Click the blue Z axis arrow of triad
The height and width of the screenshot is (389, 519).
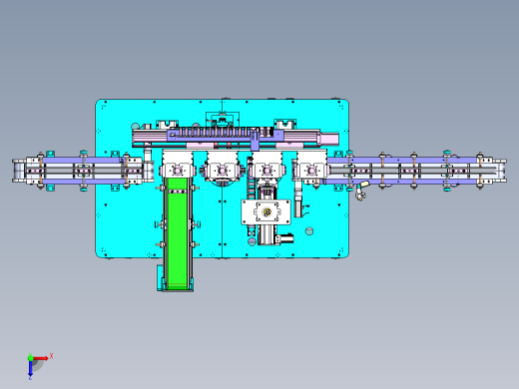(30, 368)
